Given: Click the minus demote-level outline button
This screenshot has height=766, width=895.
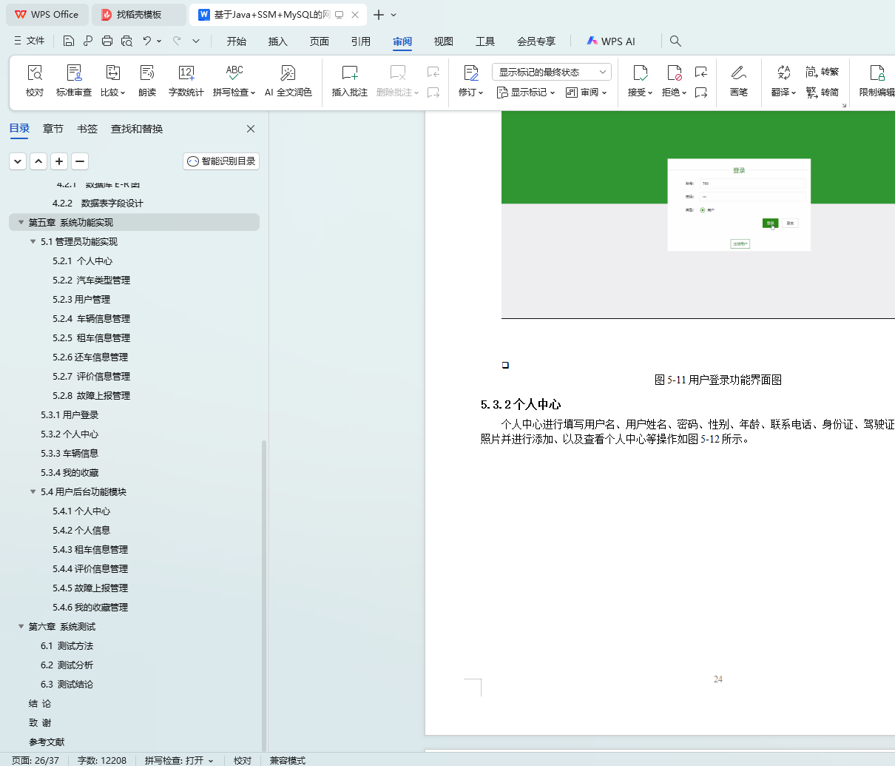Looking at the screenshot, I should (80, 161).
